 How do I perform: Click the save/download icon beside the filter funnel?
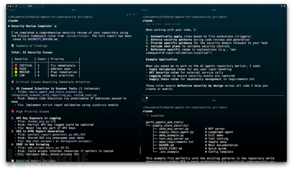coord(131,14)
